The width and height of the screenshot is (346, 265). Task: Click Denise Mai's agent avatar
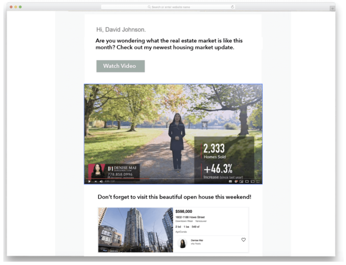[182, 243]
